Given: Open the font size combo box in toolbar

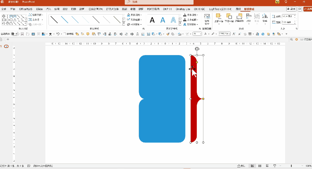Looking at the screenshot, I should tap(197, 34).
